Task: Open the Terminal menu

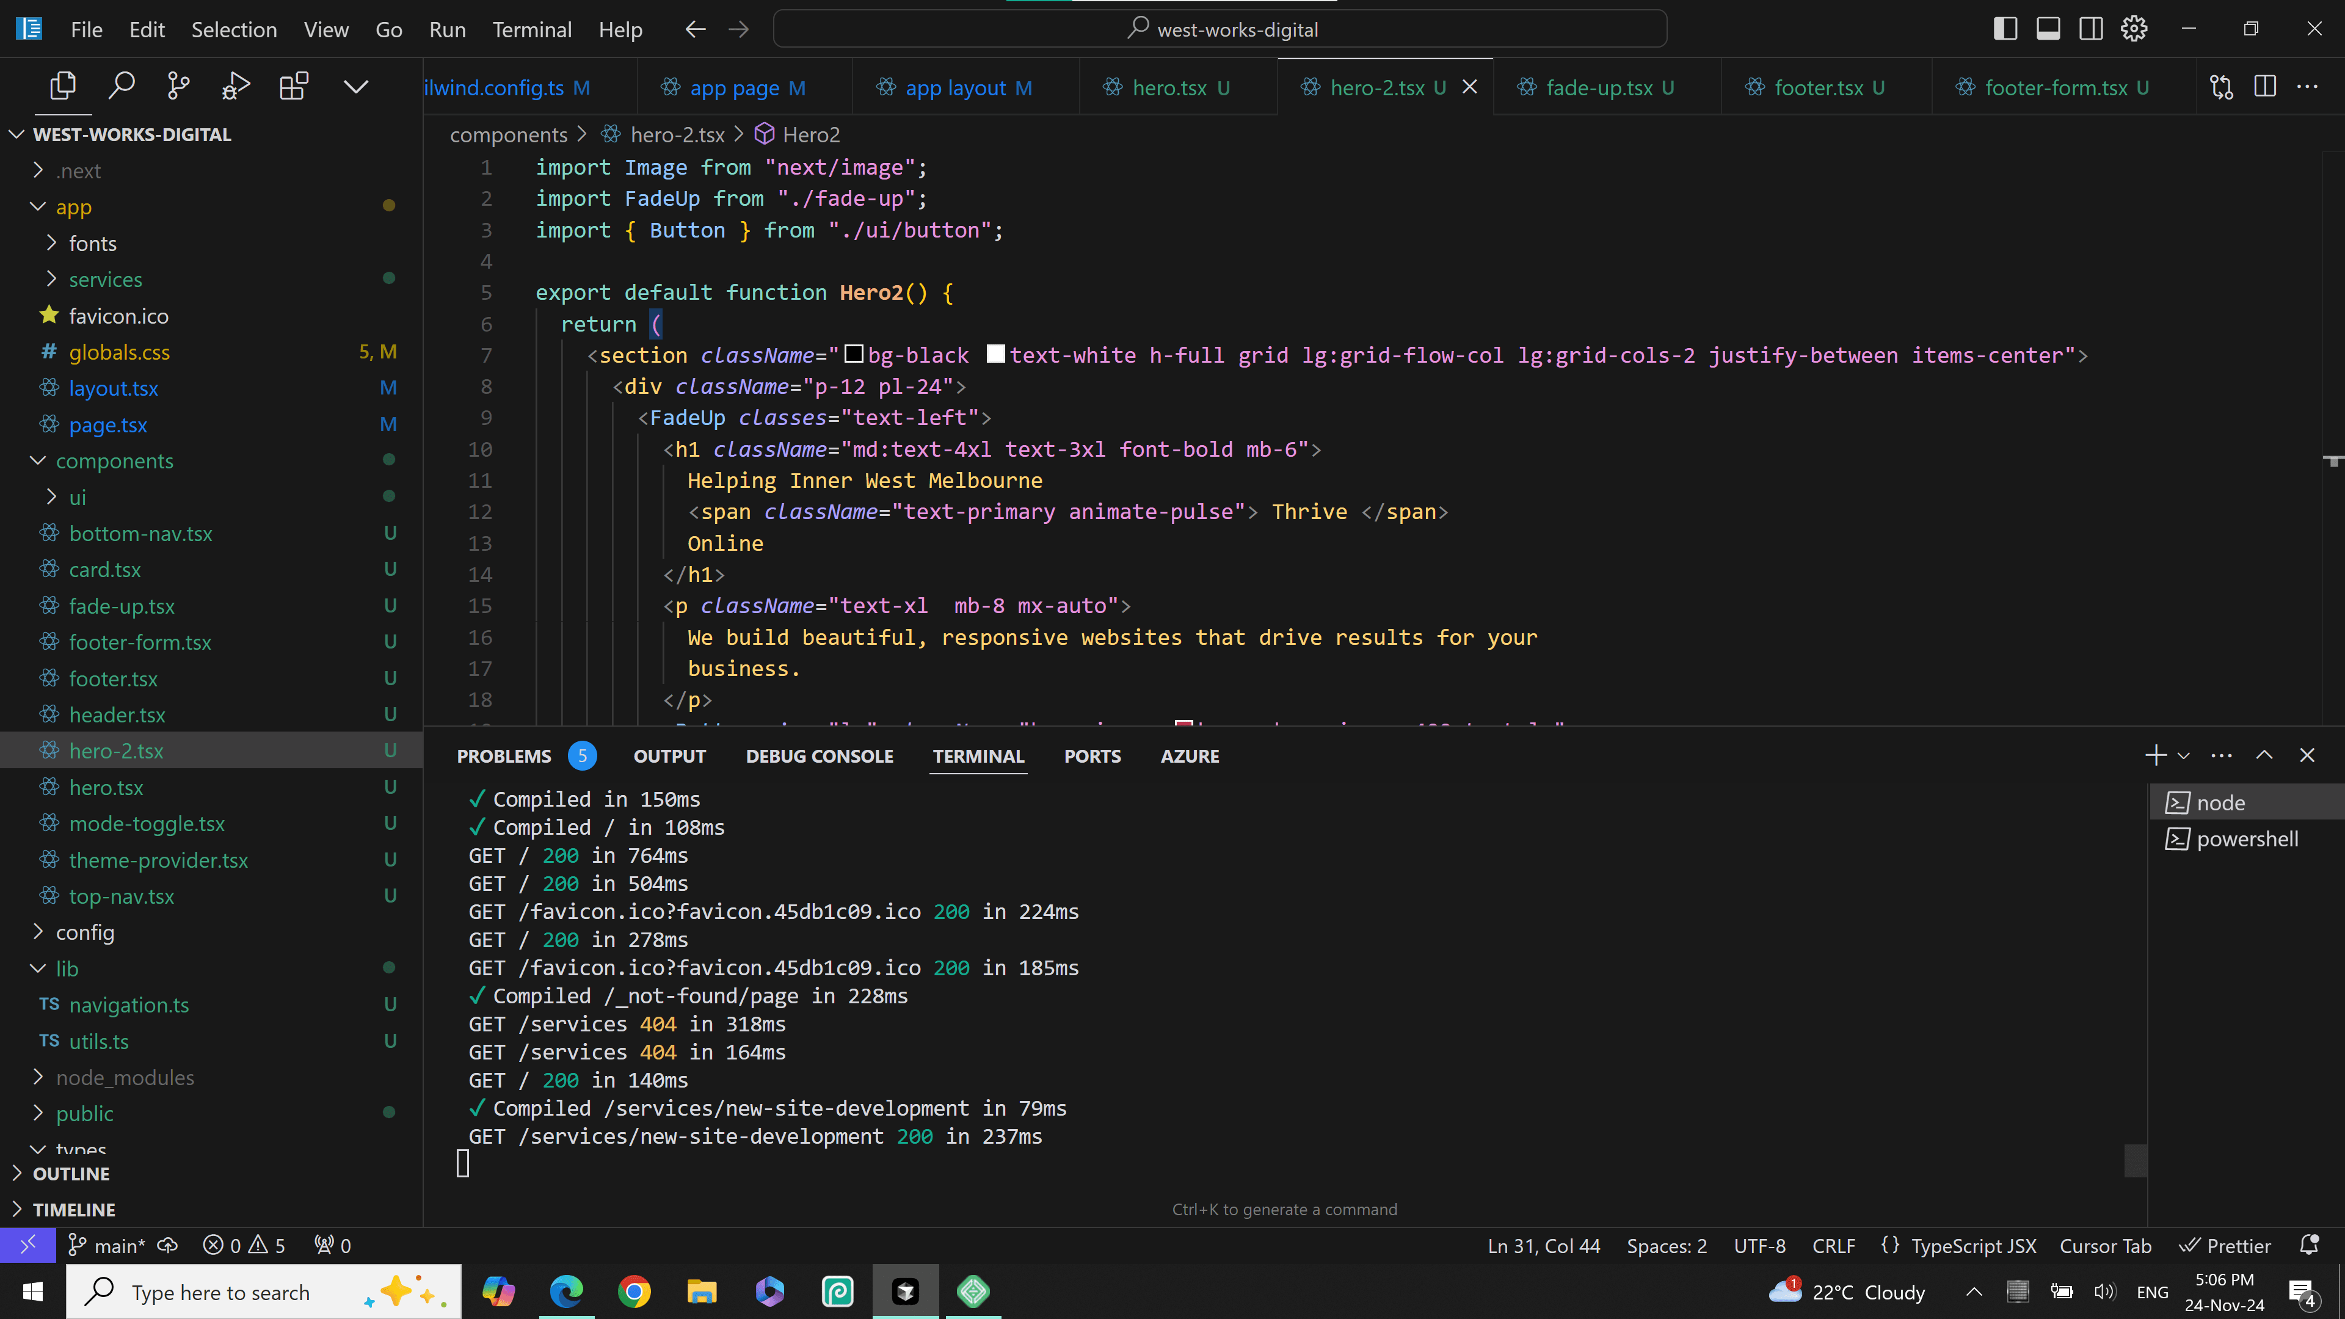Action: (x=532, y=30)
